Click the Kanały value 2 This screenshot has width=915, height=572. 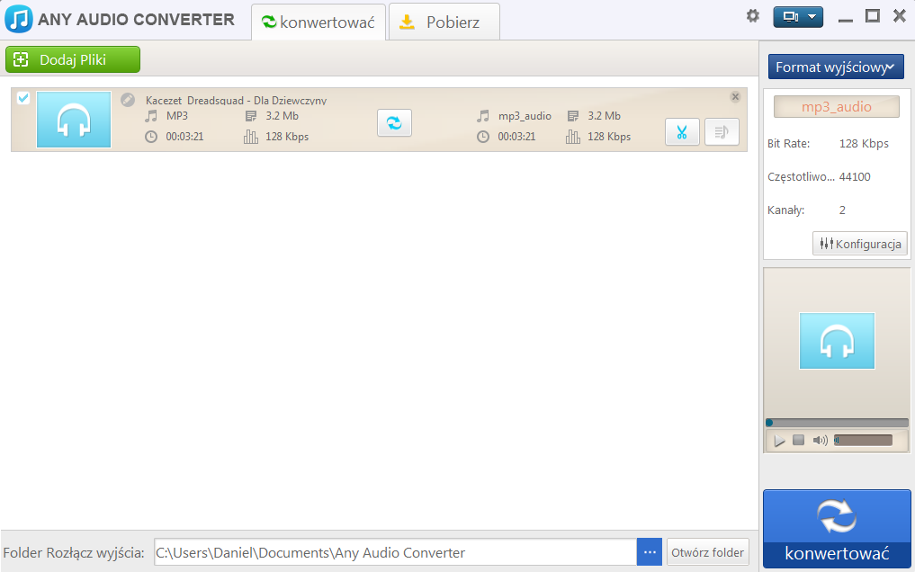842,210
